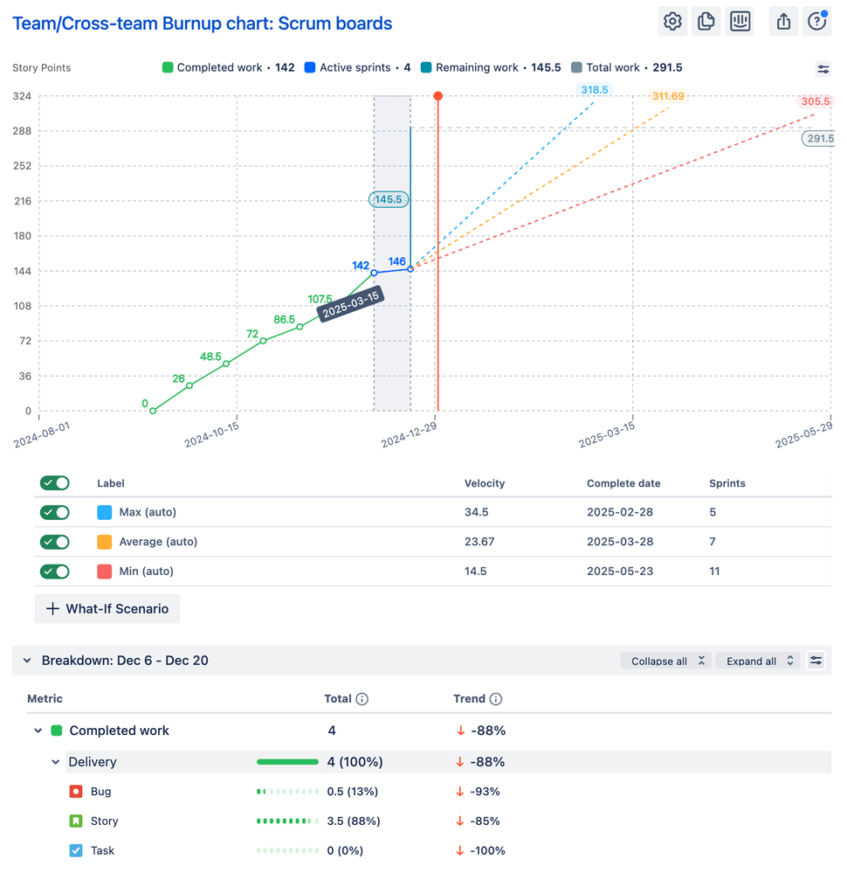Disable the Min (auto) trend toggle
The image size is (847, 873).
pyautogui.click(x=54, y=572)
